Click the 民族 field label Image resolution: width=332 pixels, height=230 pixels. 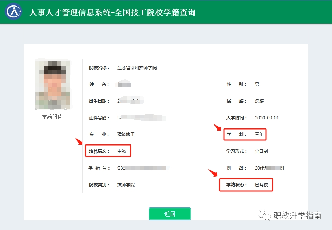(x=237, y=101)
